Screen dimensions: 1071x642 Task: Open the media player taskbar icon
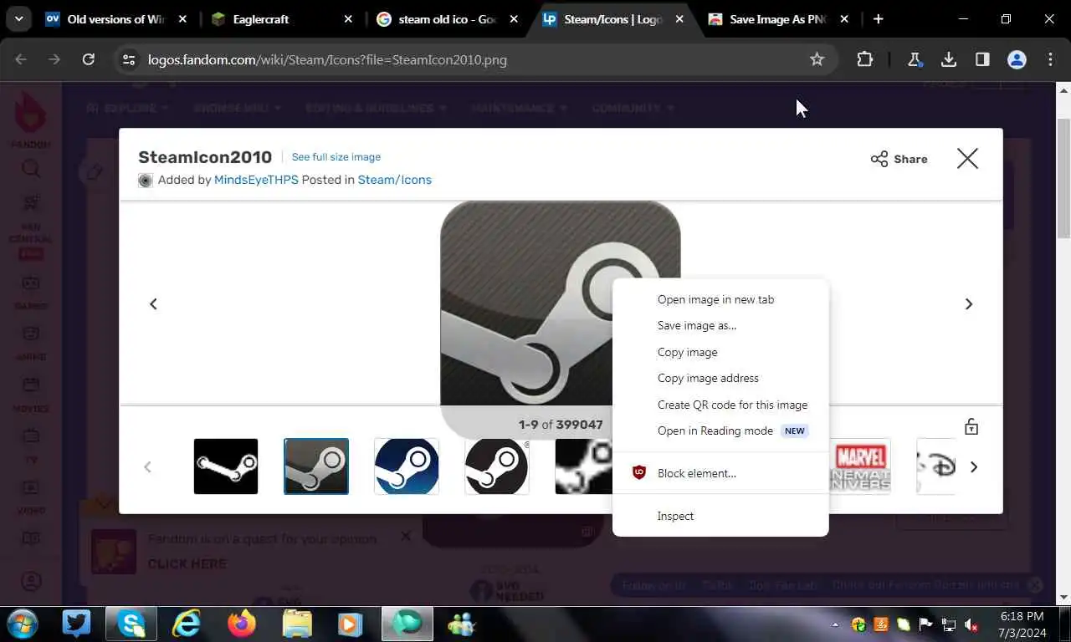point(350,624)
